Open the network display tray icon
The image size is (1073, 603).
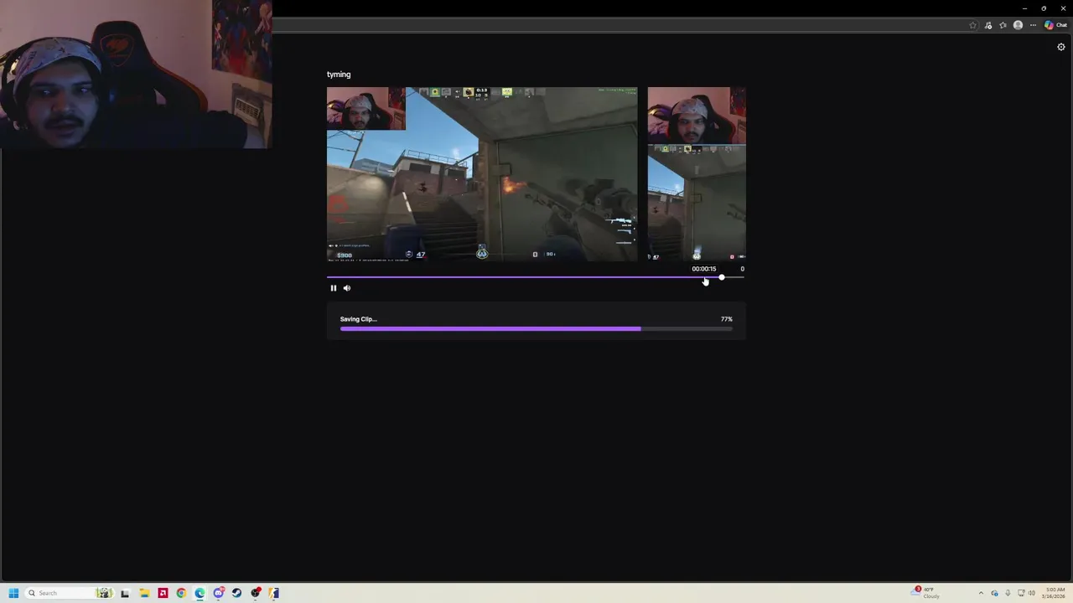pyautogui.click(x=1020, y=593)
